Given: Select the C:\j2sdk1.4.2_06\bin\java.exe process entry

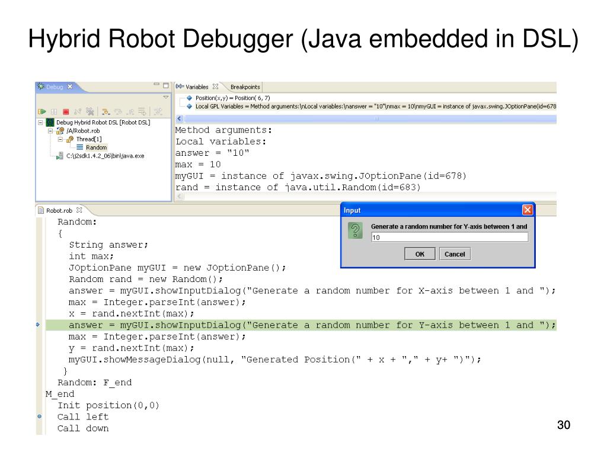Looking at the screenshot, I should 106,156.
